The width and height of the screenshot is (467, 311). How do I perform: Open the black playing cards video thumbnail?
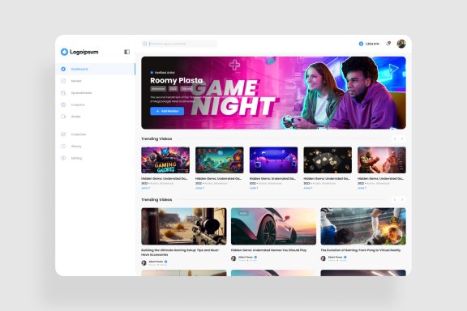tap(328, 160)
